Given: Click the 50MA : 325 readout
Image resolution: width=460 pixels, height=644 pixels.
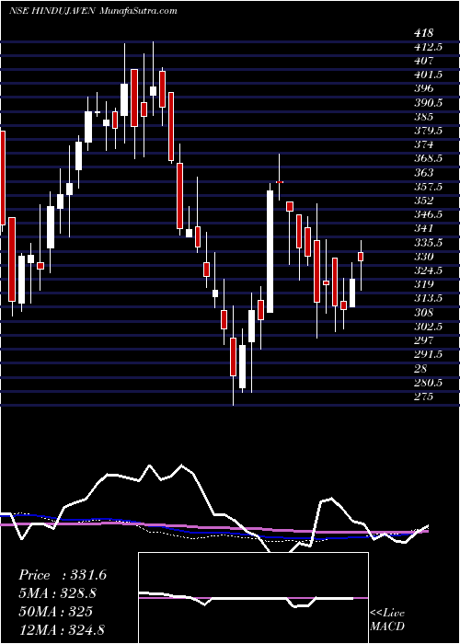Looking at the screenshot, I should coord(55,612).
